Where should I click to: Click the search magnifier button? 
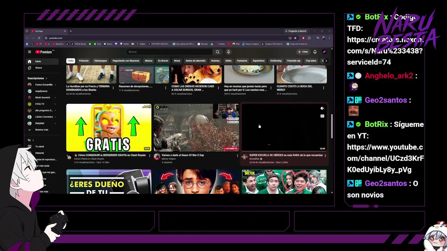point(218,52)
